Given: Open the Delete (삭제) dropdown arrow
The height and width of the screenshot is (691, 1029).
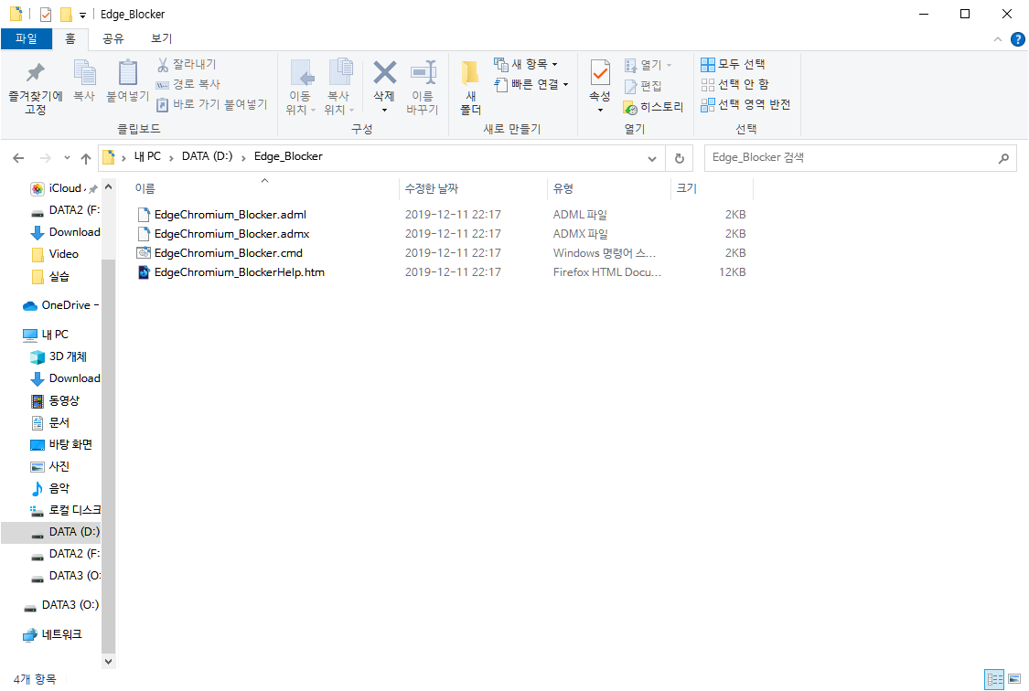Looking at the screenshot, I should [384, 111].
